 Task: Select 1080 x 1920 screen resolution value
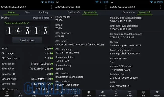point(62,61)
